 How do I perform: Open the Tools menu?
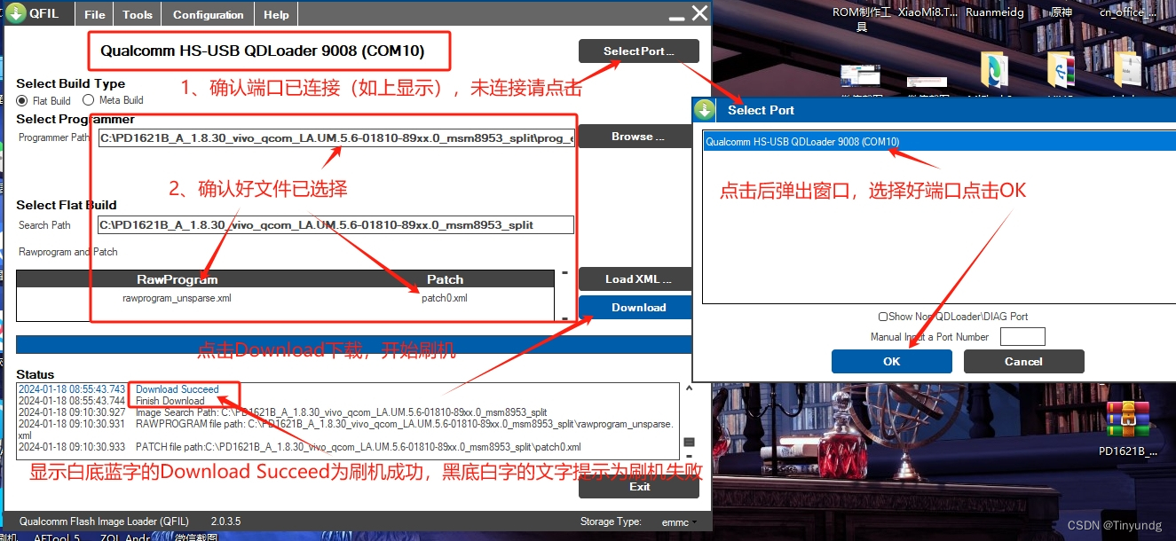138,14
